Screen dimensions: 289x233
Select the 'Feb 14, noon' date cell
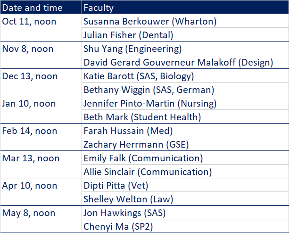[x=41, y=137]
